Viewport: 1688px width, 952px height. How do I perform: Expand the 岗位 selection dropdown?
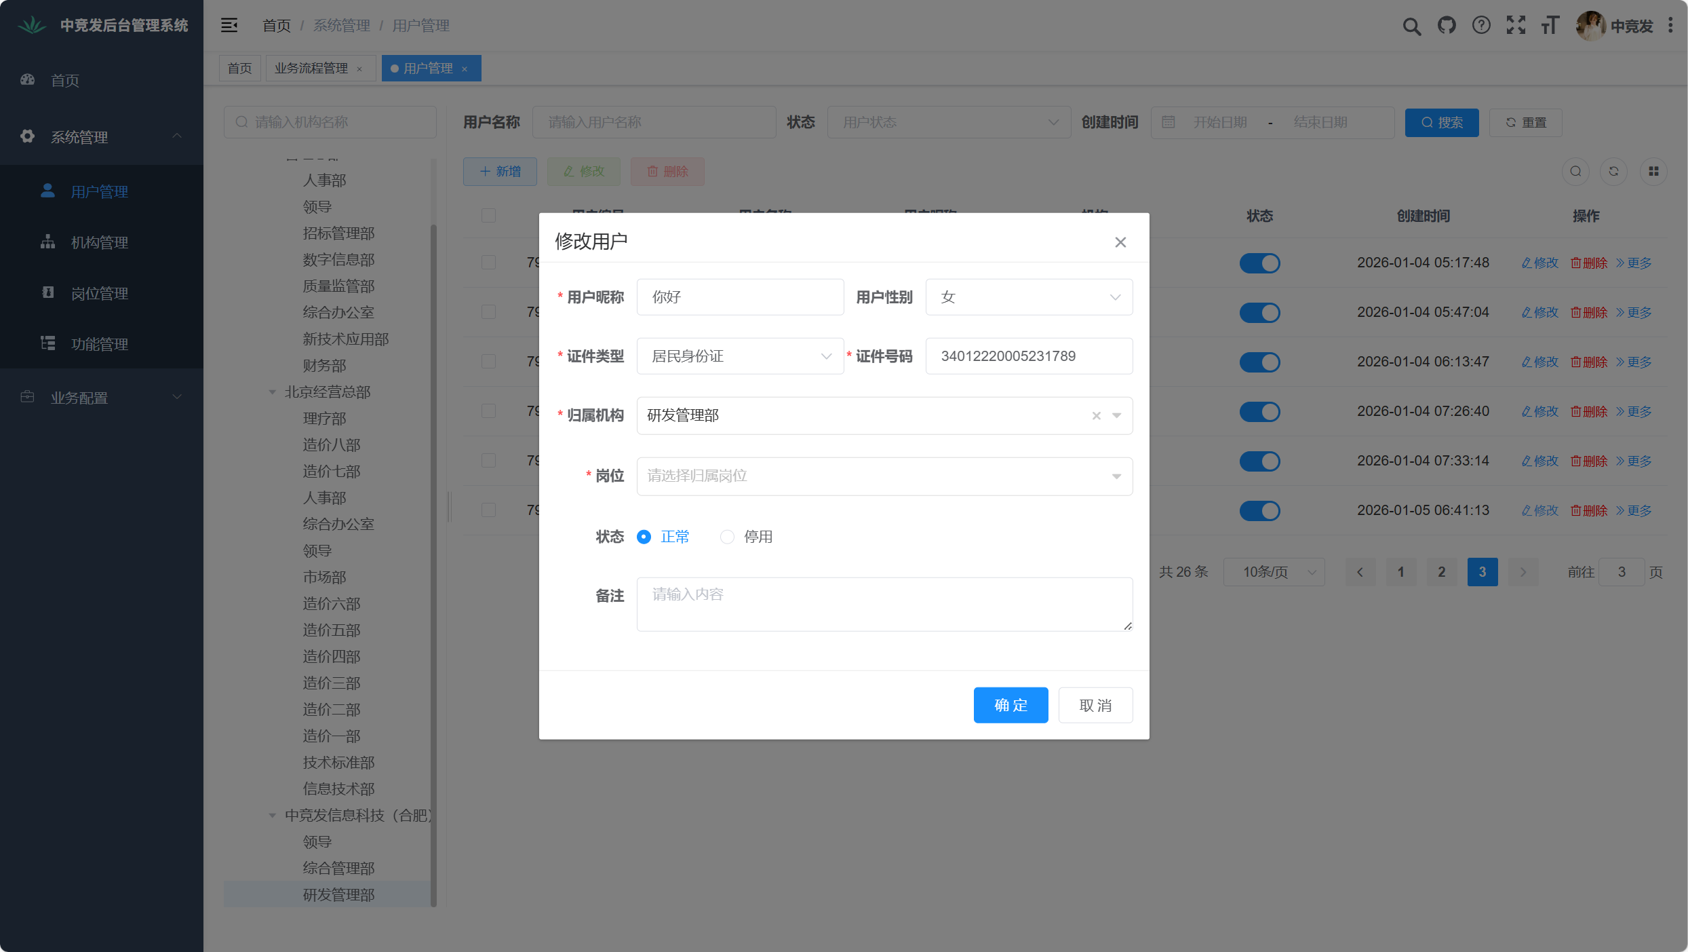[x=884, y=476]
